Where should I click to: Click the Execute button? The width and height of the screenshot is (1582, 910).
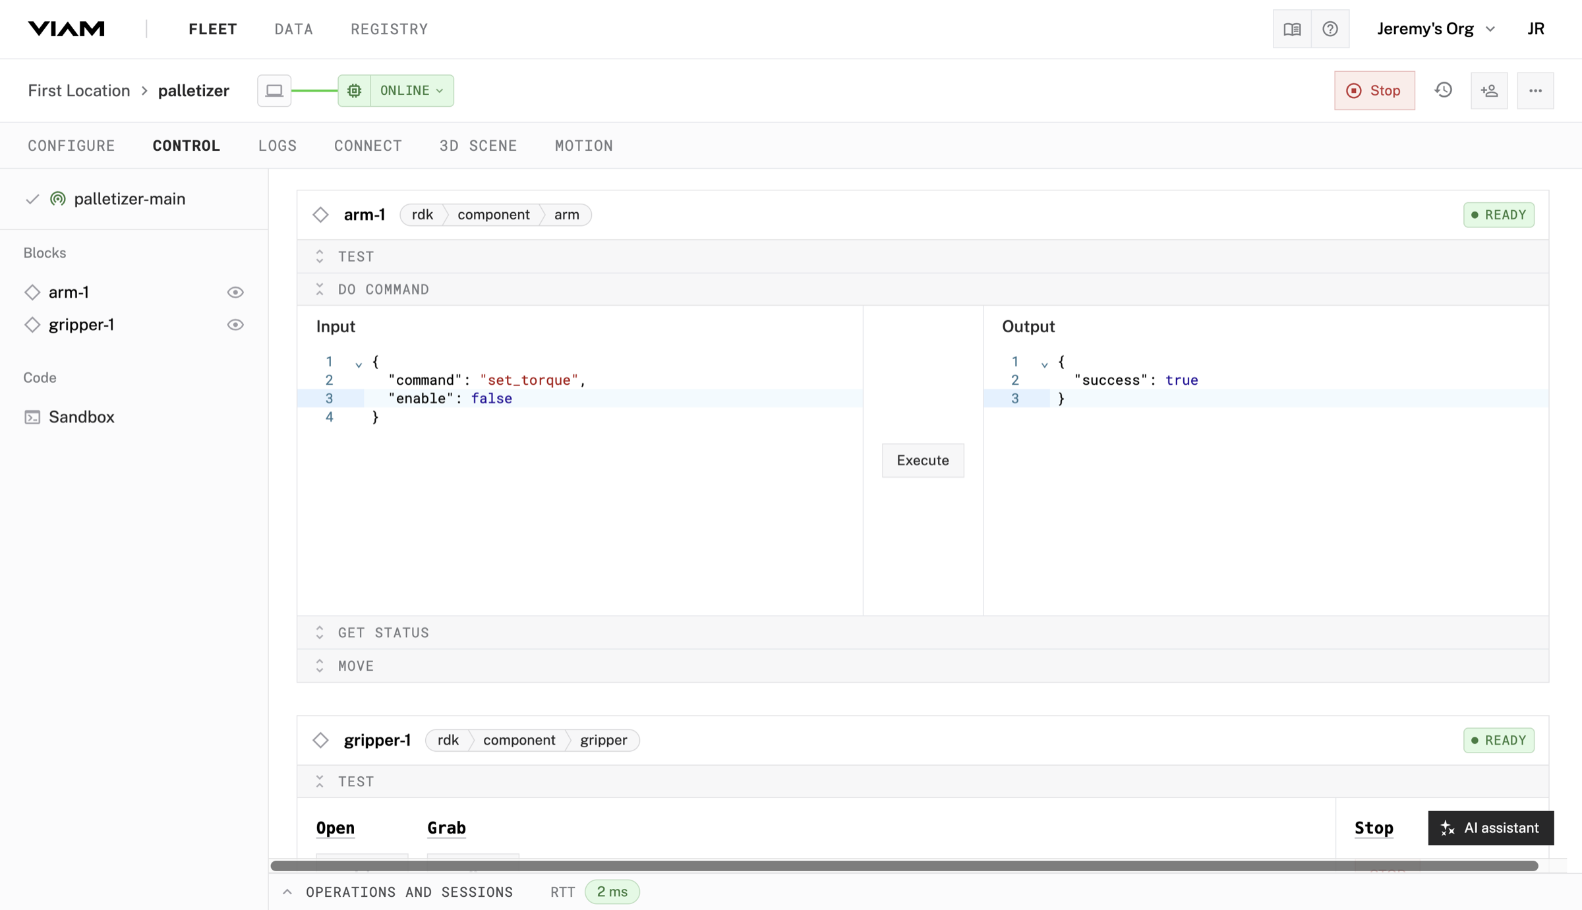(x=923, y=460)
